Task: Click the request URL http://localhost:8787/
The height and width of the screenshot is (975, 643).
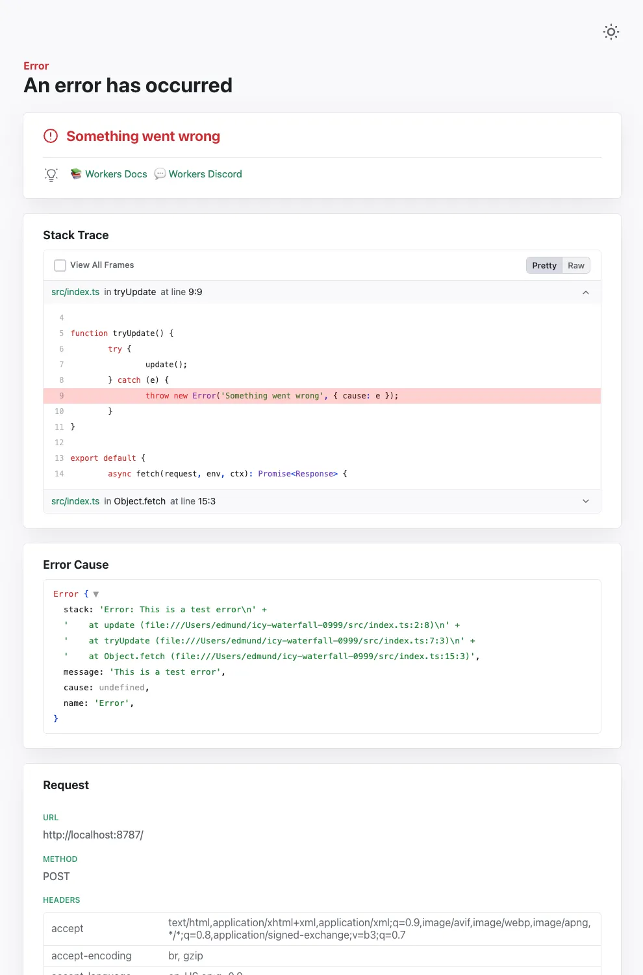Action: (93, 835)
